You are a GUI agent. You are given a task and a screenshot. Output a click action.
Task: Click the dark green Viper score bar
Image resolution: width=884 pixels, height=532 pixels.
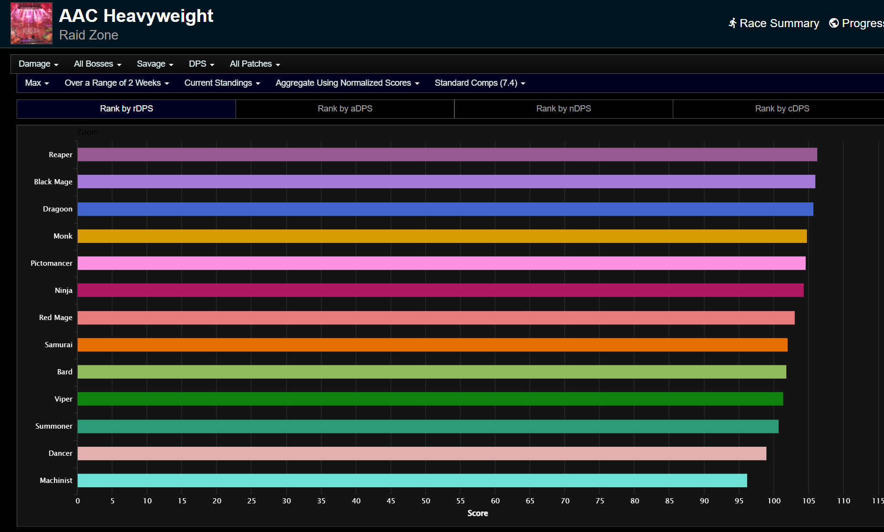coord(430,399)
